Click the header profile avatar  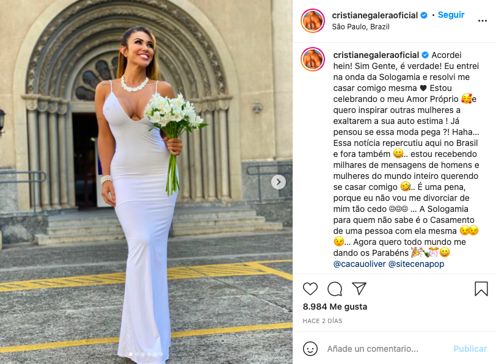(313, 21)
